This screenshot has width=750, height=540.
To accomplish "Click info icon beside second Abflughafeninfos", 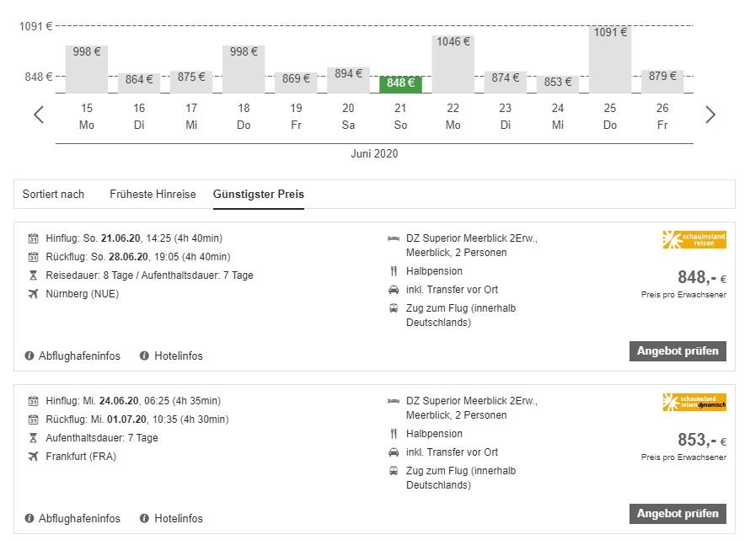I will tap(29, 518).
